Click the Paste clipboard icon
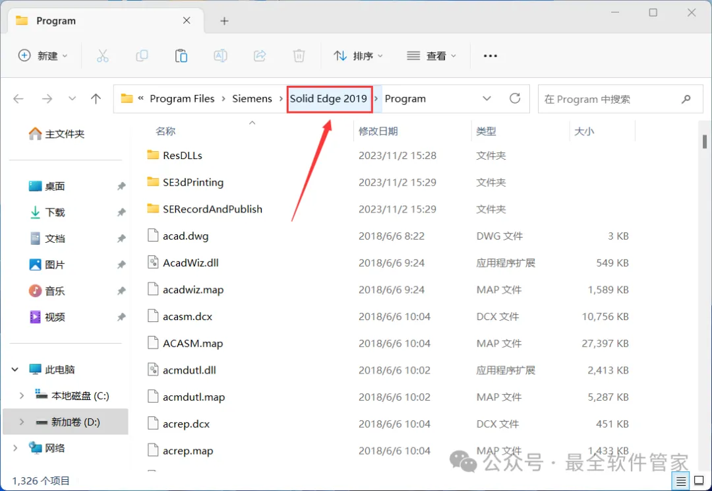712x491 pixels. click(x=181, y=56)
